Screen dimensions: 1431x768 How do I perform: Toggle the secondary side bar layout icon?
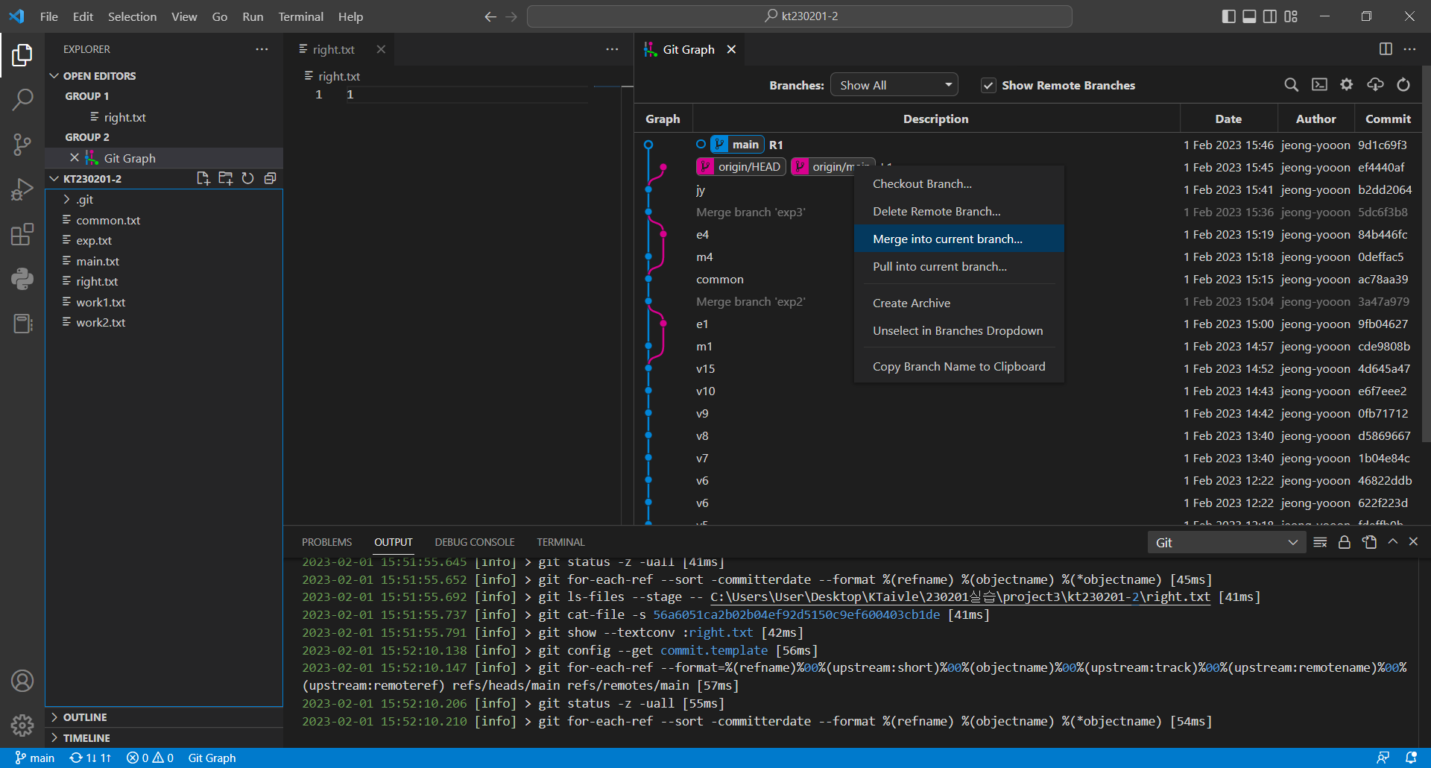click(1270, 16)
